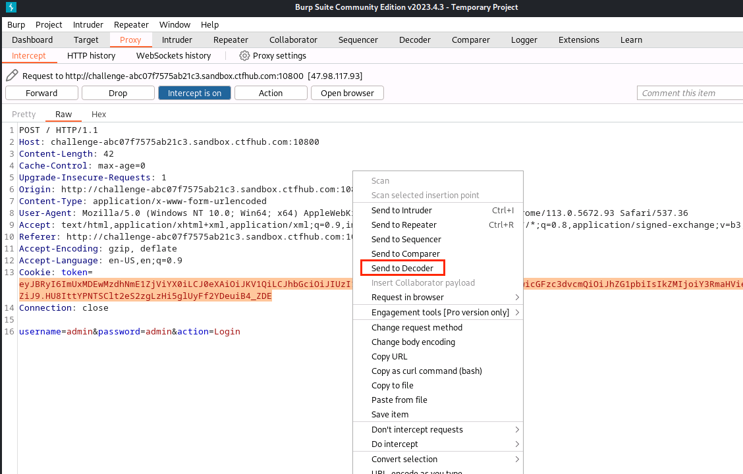Choose Copy as curl command (bash)
Viewport: 743px width, 474px height.
tap(438, 371)
